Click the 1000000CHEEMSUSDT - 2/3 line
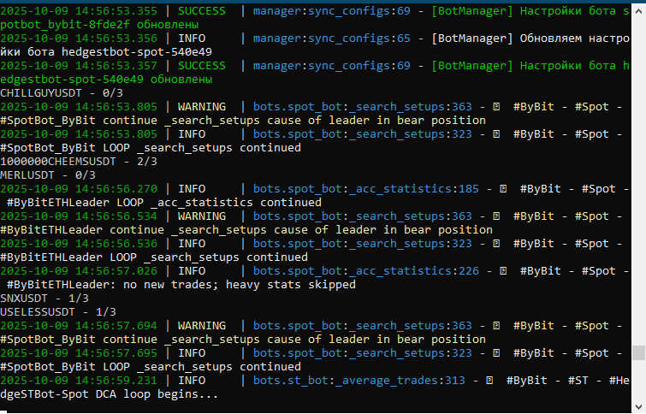 tap(72, 161)
